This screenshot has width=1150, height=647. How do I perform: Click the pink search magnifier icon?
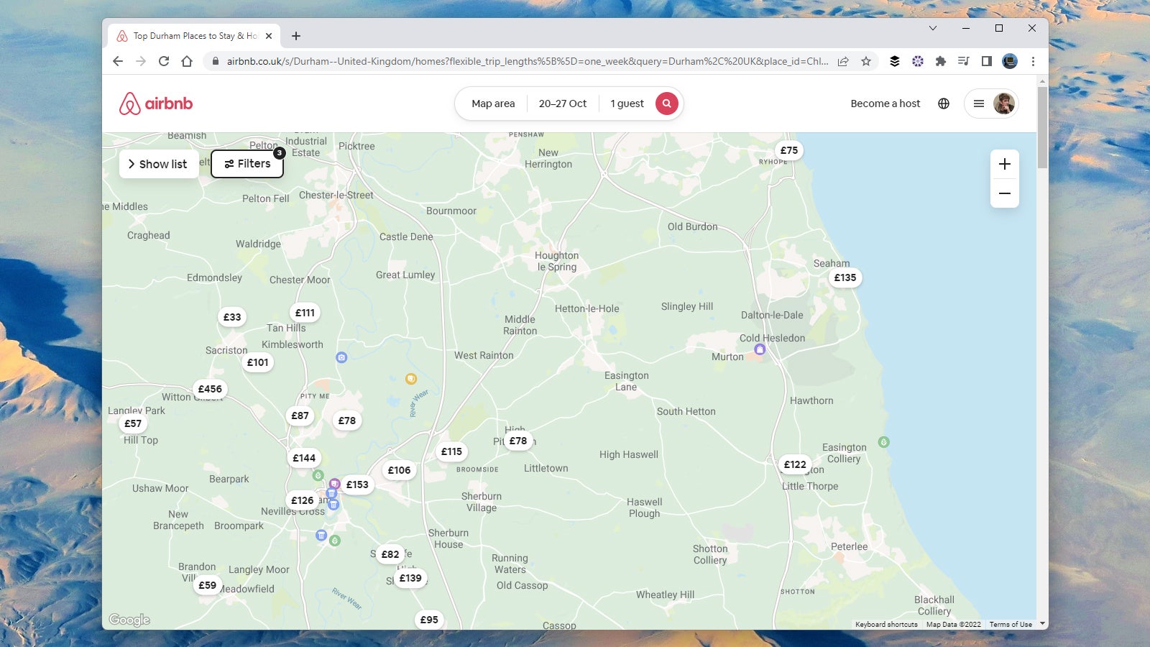[x=666, y=103]
